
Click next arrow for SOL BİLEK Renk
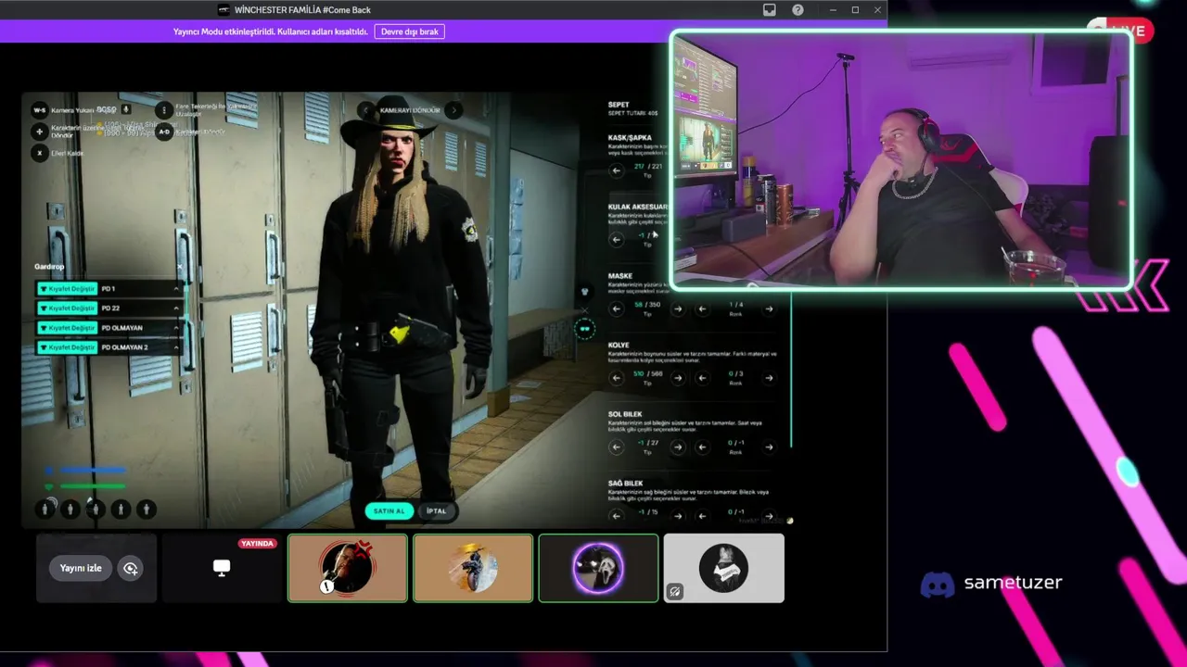pos(769,447)
